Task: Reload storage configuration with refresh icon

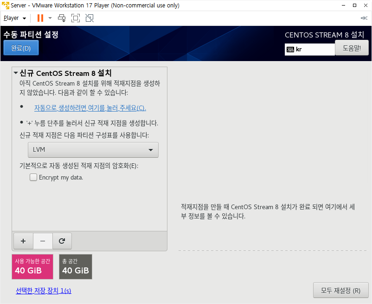Action: tap(62, 241)
